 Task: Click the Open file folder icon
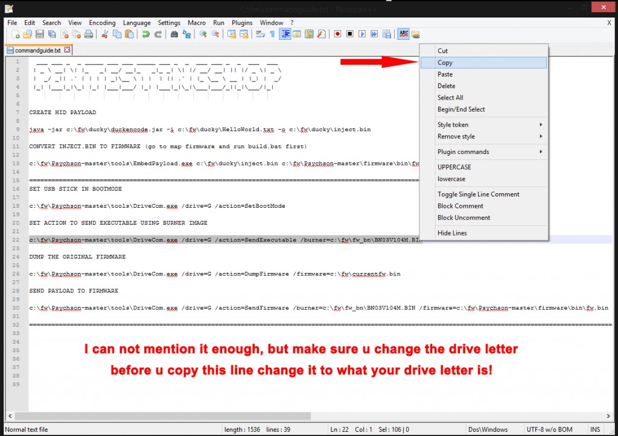[x=28, y=34]
